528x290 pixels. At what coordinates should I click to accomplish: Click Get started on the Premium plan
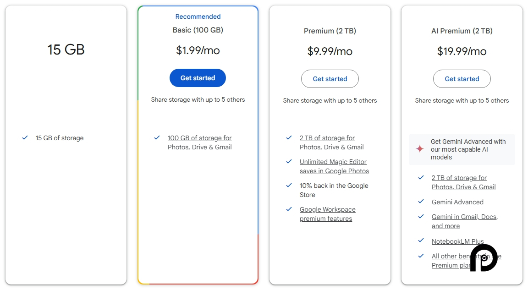pos(330,79)
